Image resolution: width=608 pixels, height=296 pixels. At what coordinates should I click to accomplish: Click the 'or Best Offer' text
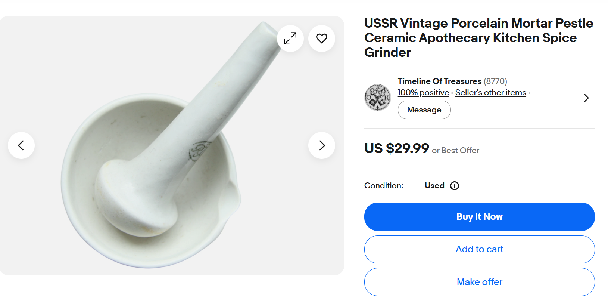click(x=456, y=151)
